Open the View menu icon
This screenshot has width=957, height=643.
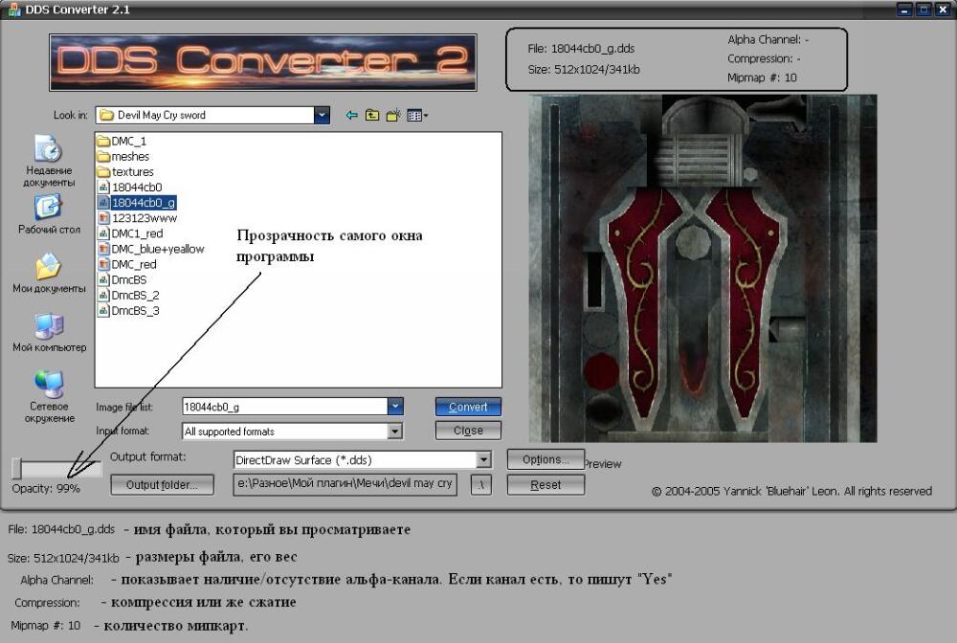tap(417, 115)
